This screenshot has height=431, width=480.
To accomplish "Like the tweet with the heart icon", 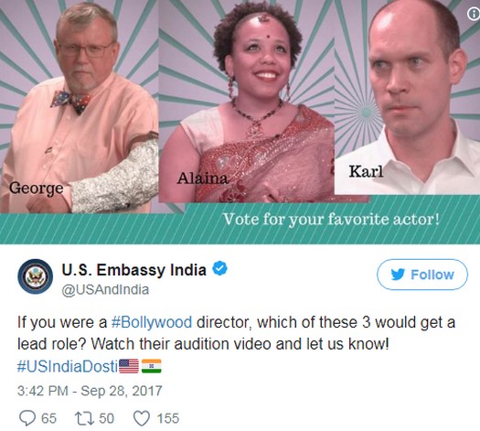I will [x=142, y=418].
